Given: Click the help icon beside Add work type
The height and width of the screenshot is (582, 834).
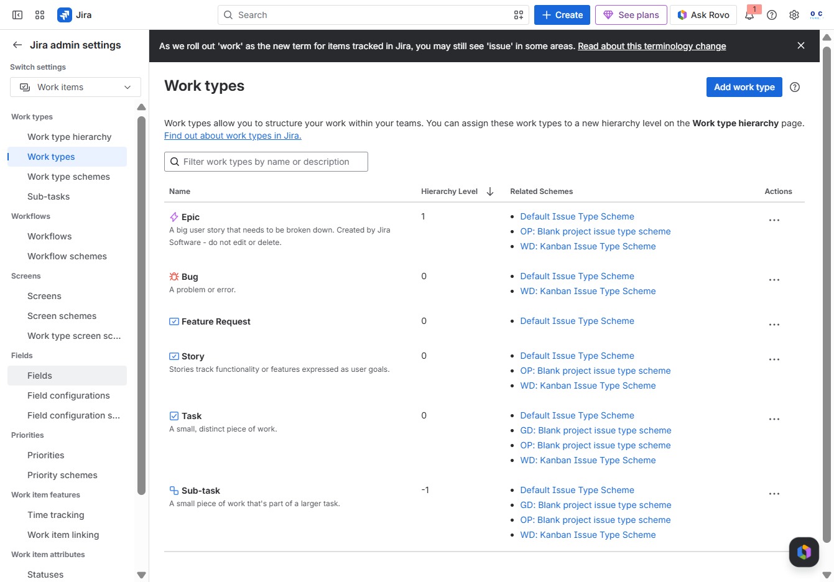Looking at the screenshot, I should coord(795,87).
